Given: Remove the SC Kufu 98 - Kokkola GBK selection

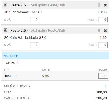Looking at the screenshot, I should click(x=105, y=31).
